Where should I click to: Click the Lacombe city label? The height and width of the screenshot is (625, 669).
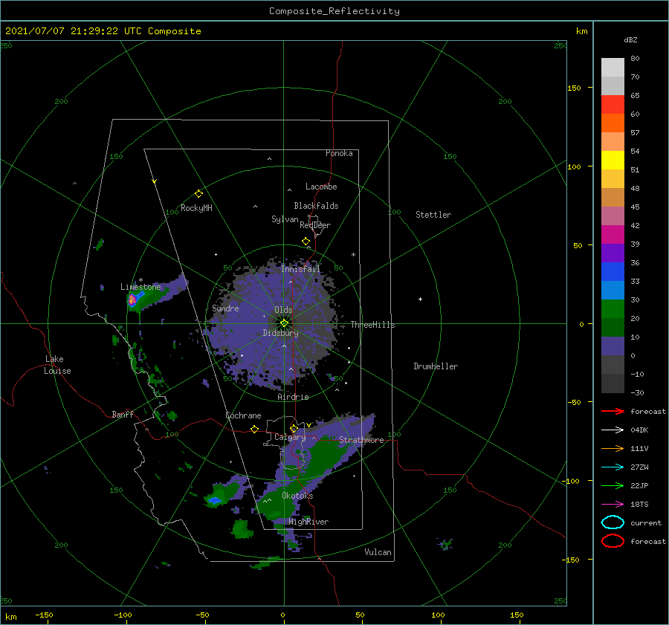click(321, 187)
